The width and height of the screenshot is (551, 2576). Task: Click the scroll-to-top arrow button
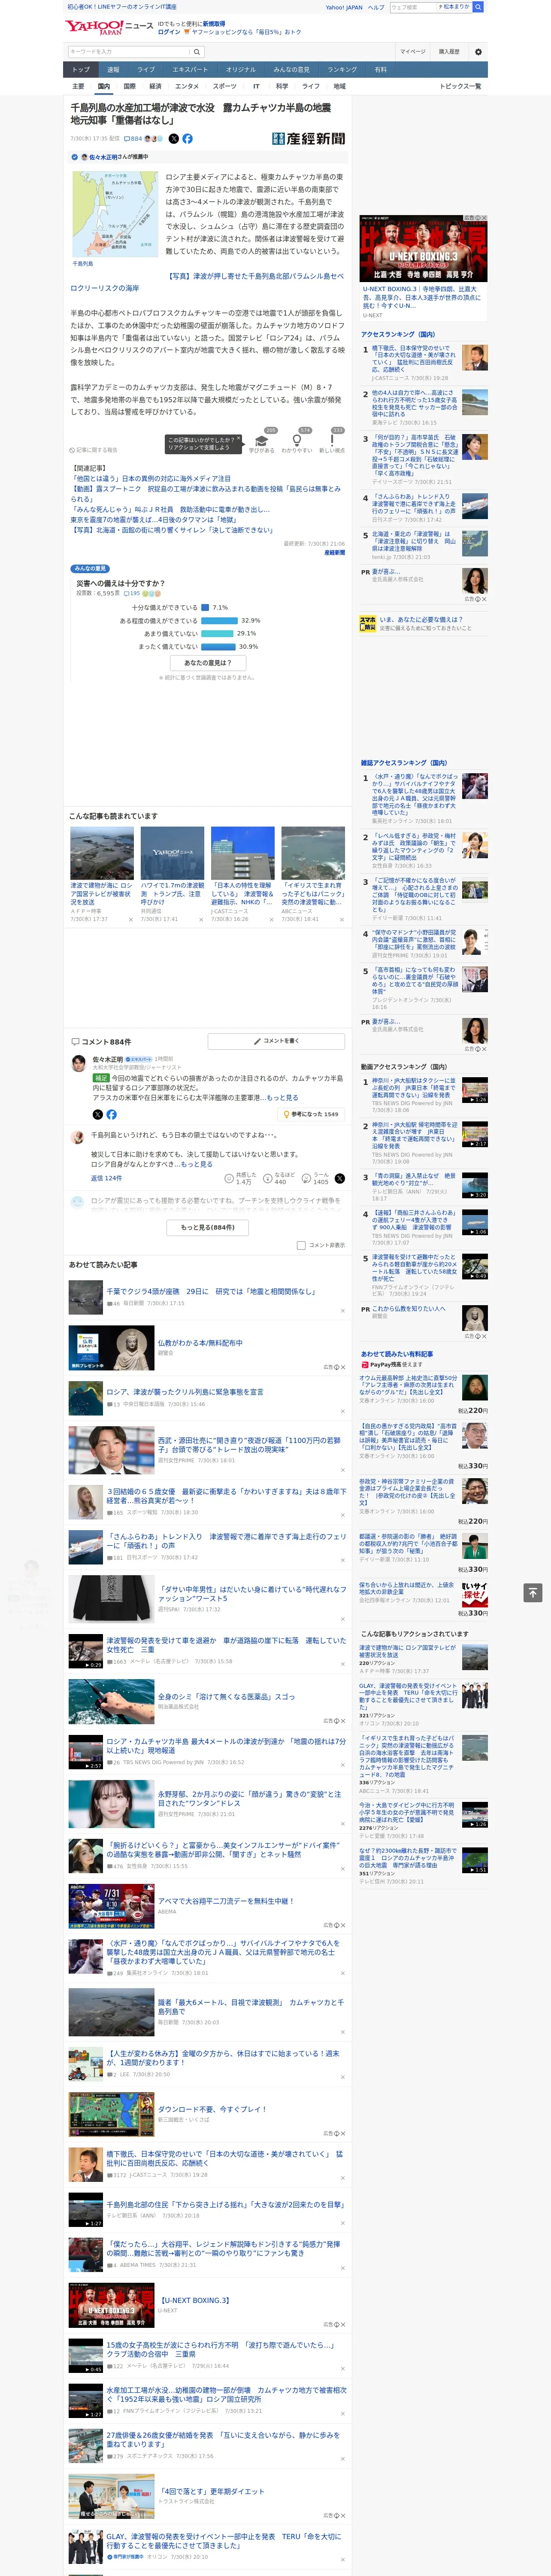(x=533, y=1593)
